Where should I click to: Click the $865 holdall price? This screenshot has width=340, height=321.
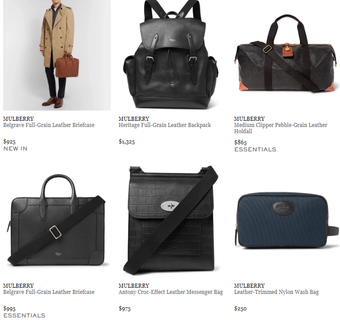tap(240, 142)
